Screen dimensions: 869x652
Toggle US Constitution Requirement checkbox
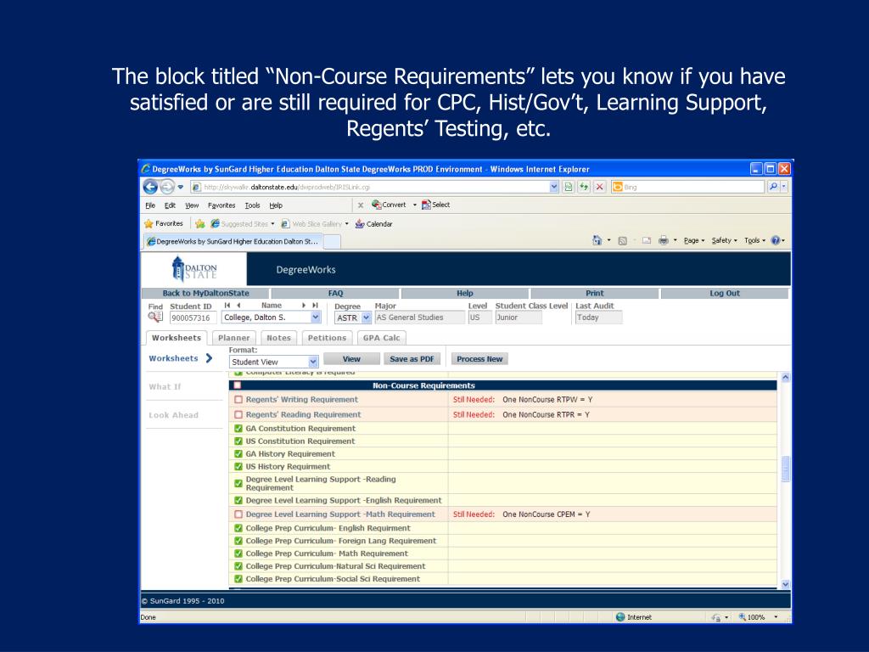pos(238,441)
